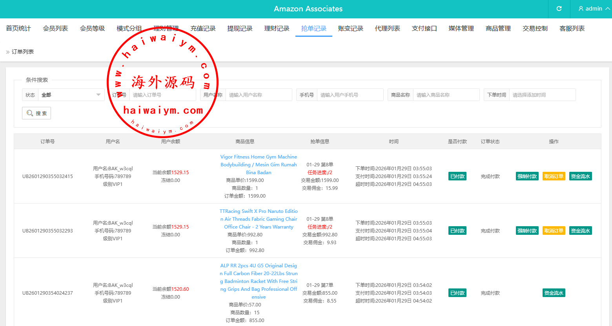Select the 账变记录 tab

click(x=350, y=29)
